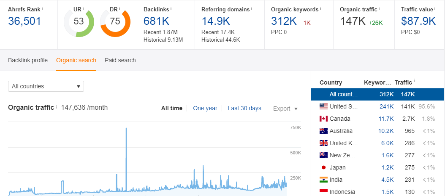
Task: Click the Recent 17.4K referring domains text
Action: click(218, 32)
